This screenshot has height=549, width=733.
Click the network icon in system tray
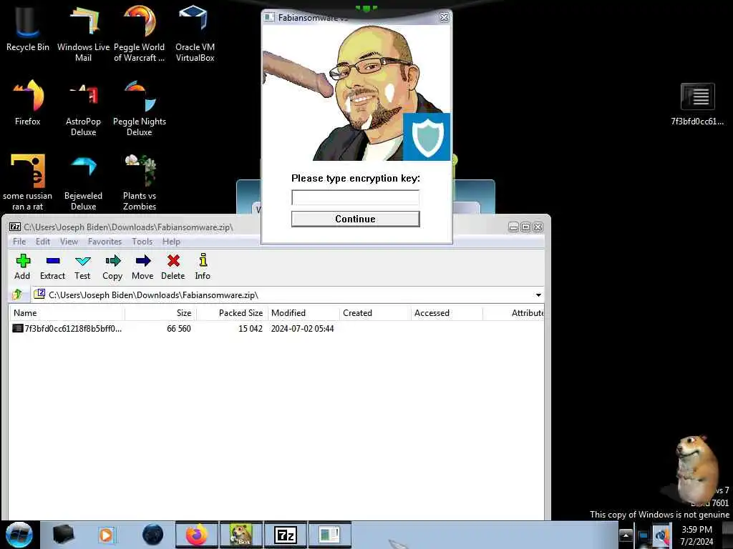[644, 536]
